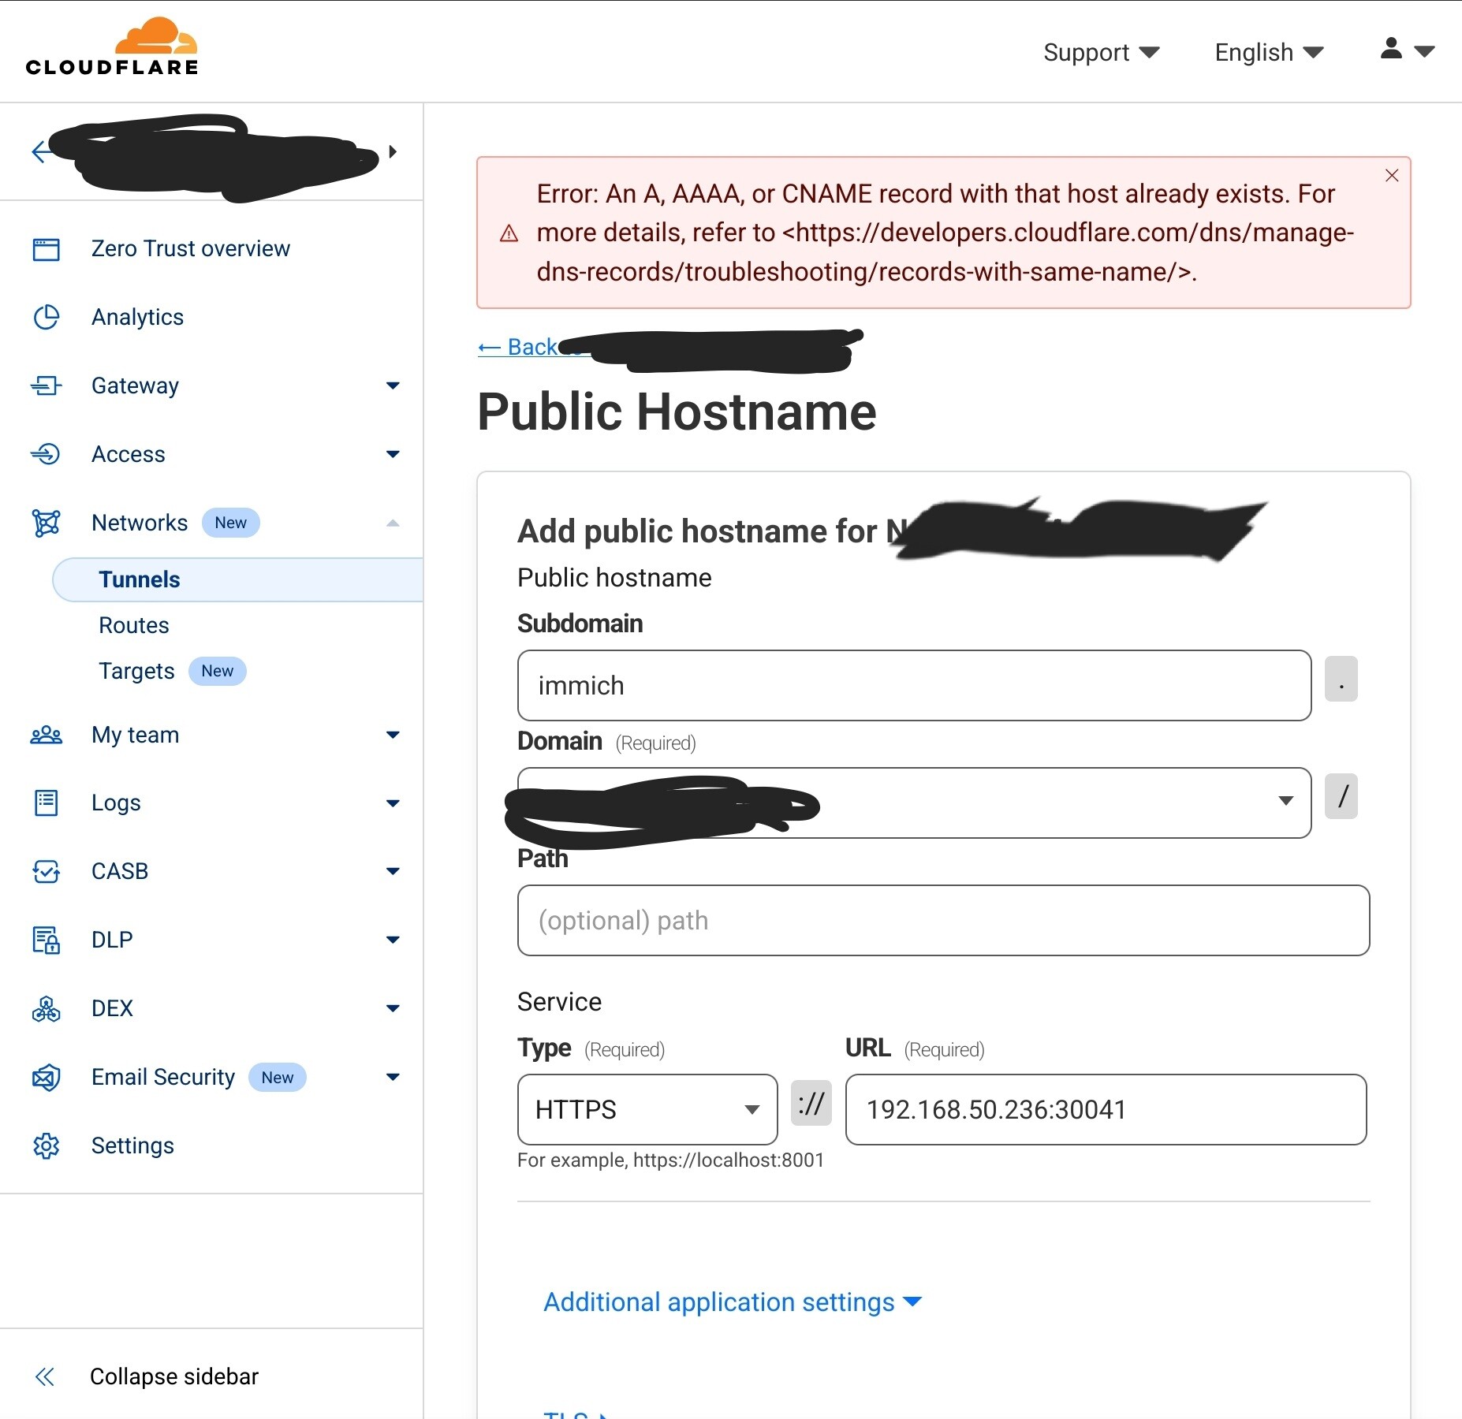Click the Logs icon
Image resolution: width=1462 pixels, height=1419 pixels.
[46, 803]
